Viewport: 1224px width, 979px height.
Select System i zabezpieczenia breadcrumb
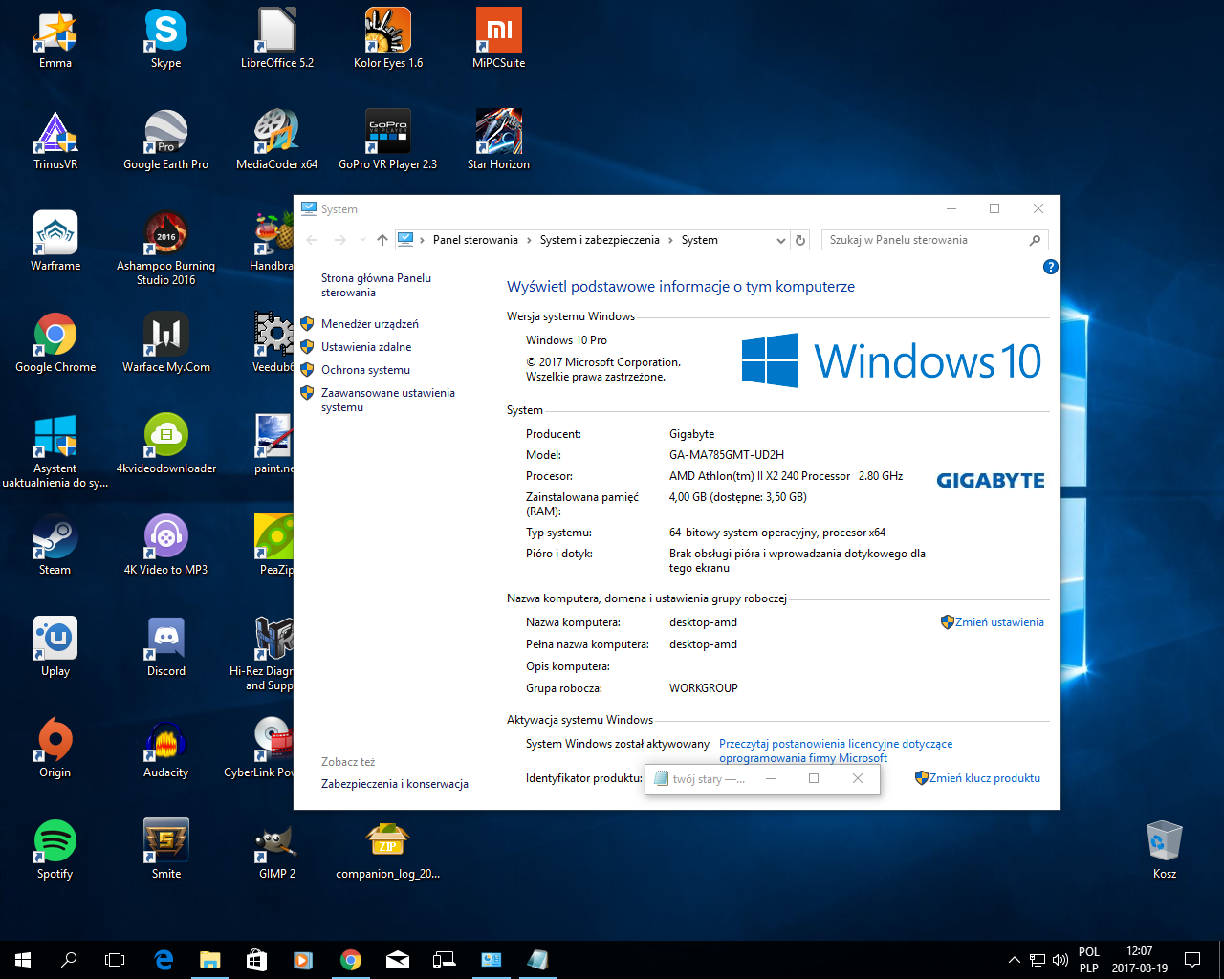600,240
